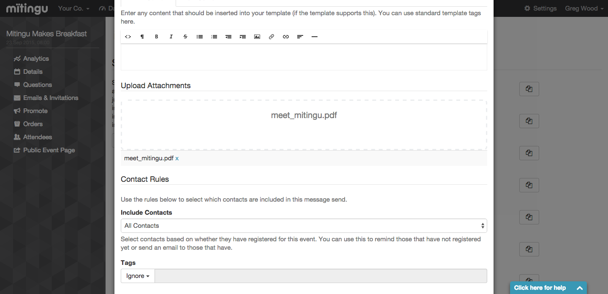Open text alignment options
Screen dimensions: 608x294
click(300, 37)
